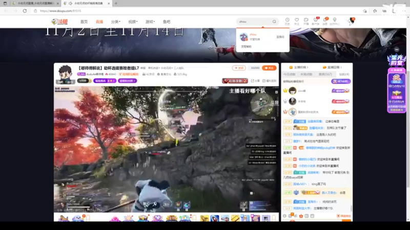Click the second search suggestion text
410x230 pixels.
point(246,47)
